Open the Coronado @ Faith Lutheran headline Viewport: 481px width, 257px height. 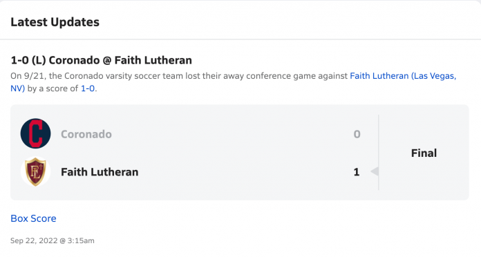coord(101,60)
